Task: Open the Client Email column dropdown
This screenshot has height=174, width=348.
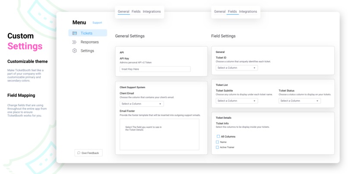Action: (142, 104)
